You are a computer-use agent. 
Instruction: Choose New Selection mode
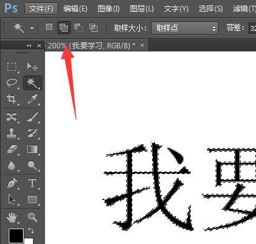click(49, 27)
